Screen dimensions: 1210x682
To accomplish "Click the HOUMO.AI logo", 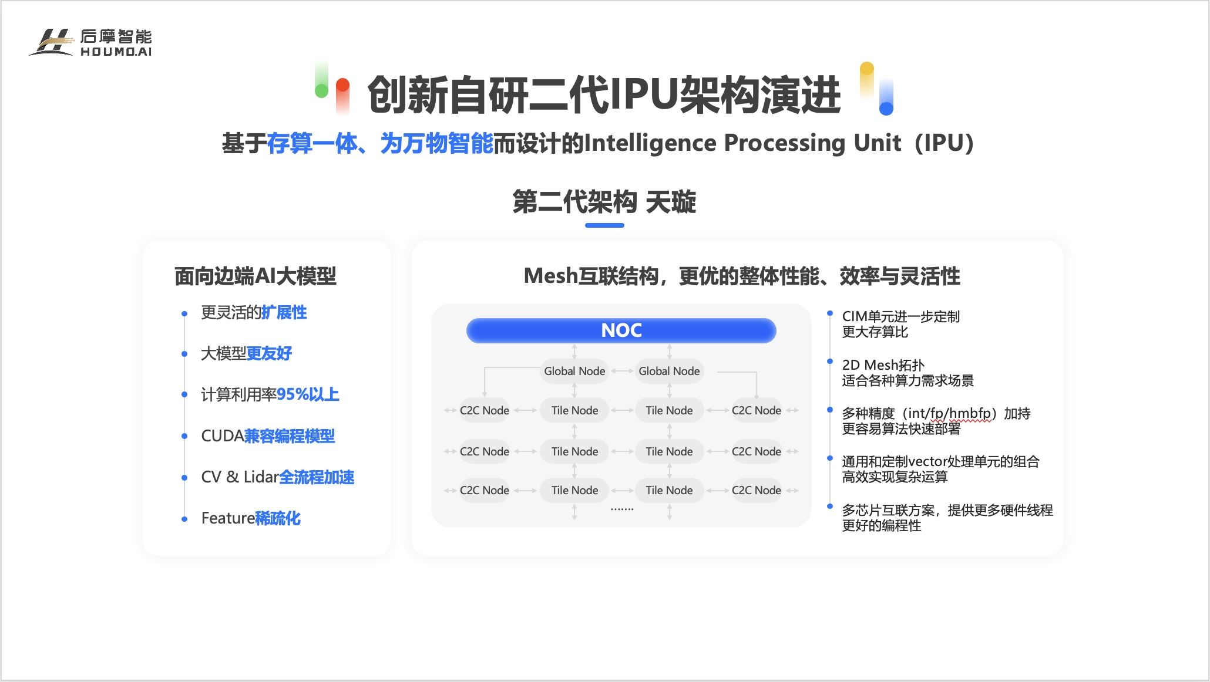I will tap(91, 43).
